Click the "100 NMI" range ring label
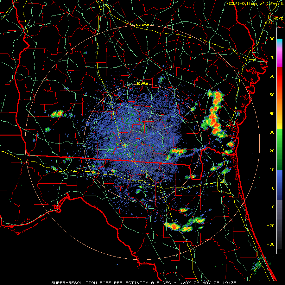This screenshot has height=285, width=285. [142, 25]
